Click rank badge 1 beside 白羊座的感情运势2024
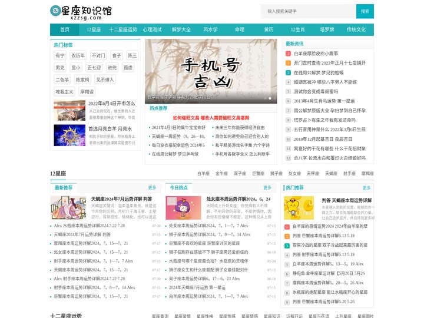 287,227
